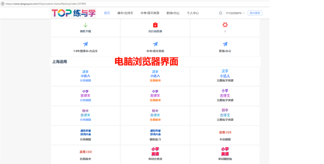The height and width of the screenshot is (164, 324).
Task: Open 小学英语 单词分类背 tile
Action: (155, 154)
